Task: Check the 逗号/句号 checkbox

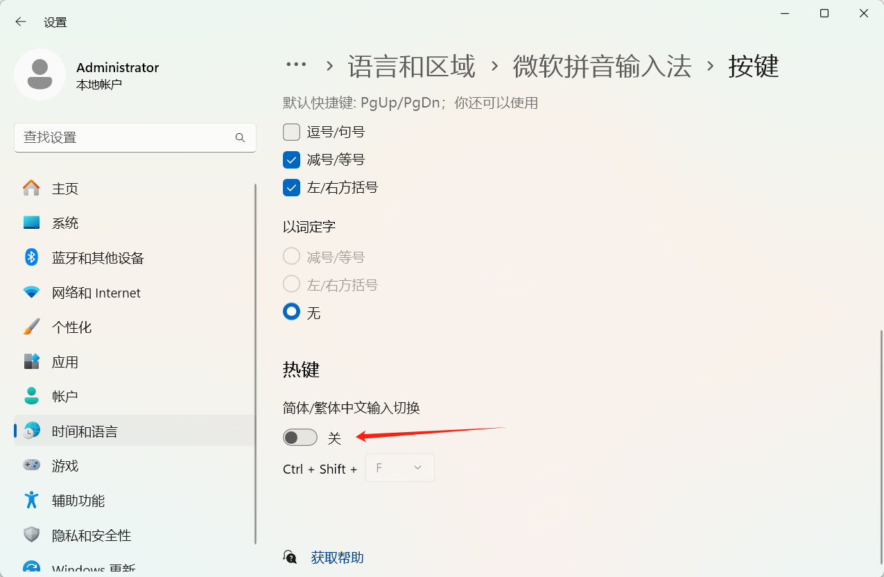Action: tap(291, 132)
